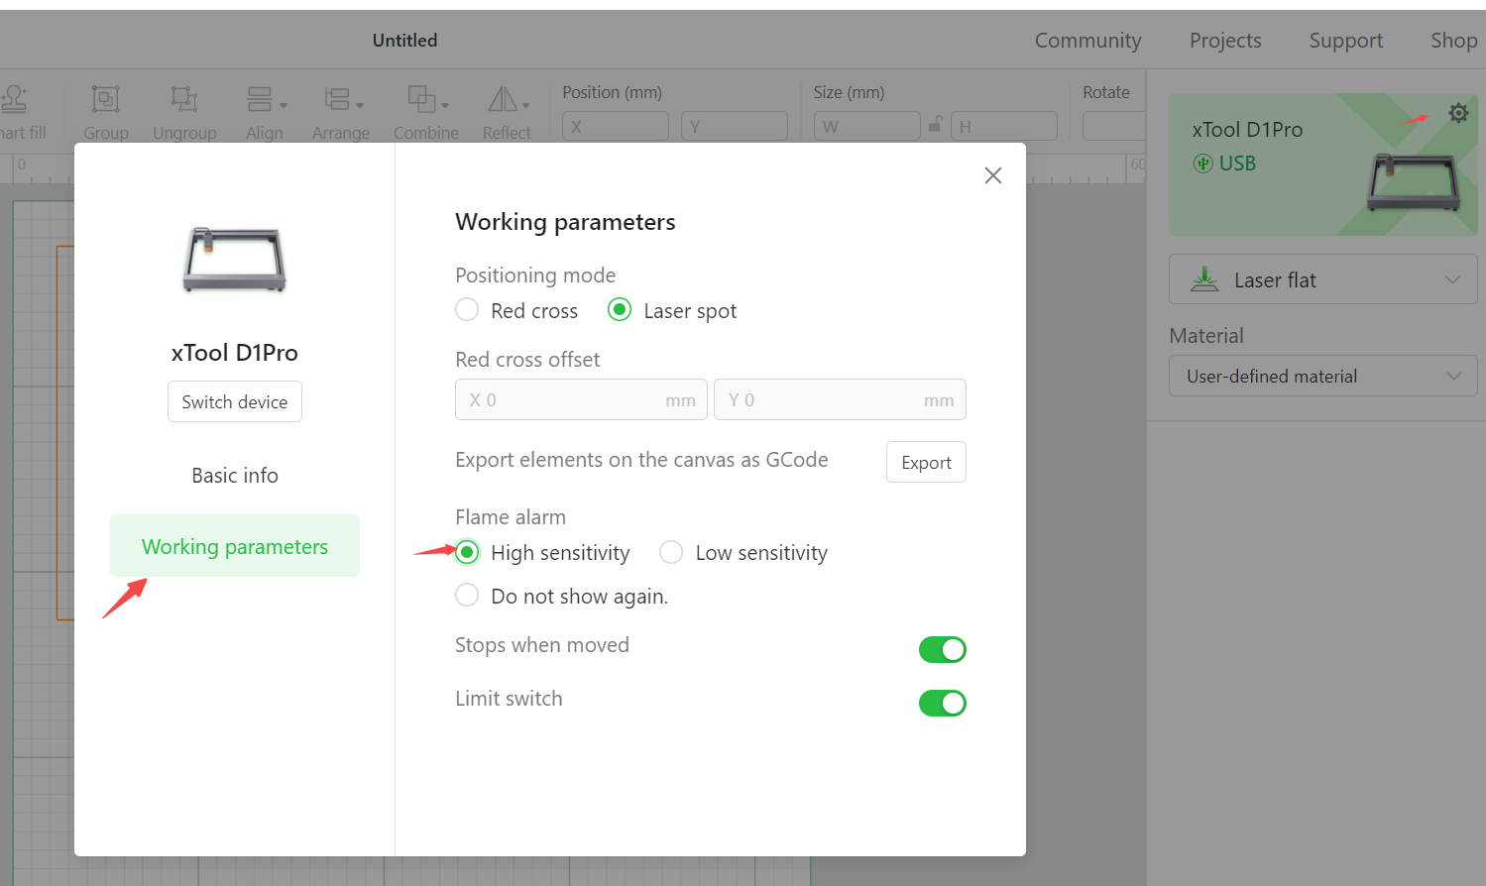Click the xTool D1Pro device card
The height and width of the screenshot is (886, 1486).
(x=1322, y=165)
